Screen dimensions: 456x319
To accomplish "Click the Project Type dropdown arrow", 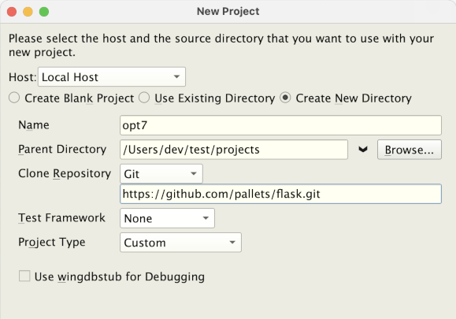I will [x=232, y=243].
